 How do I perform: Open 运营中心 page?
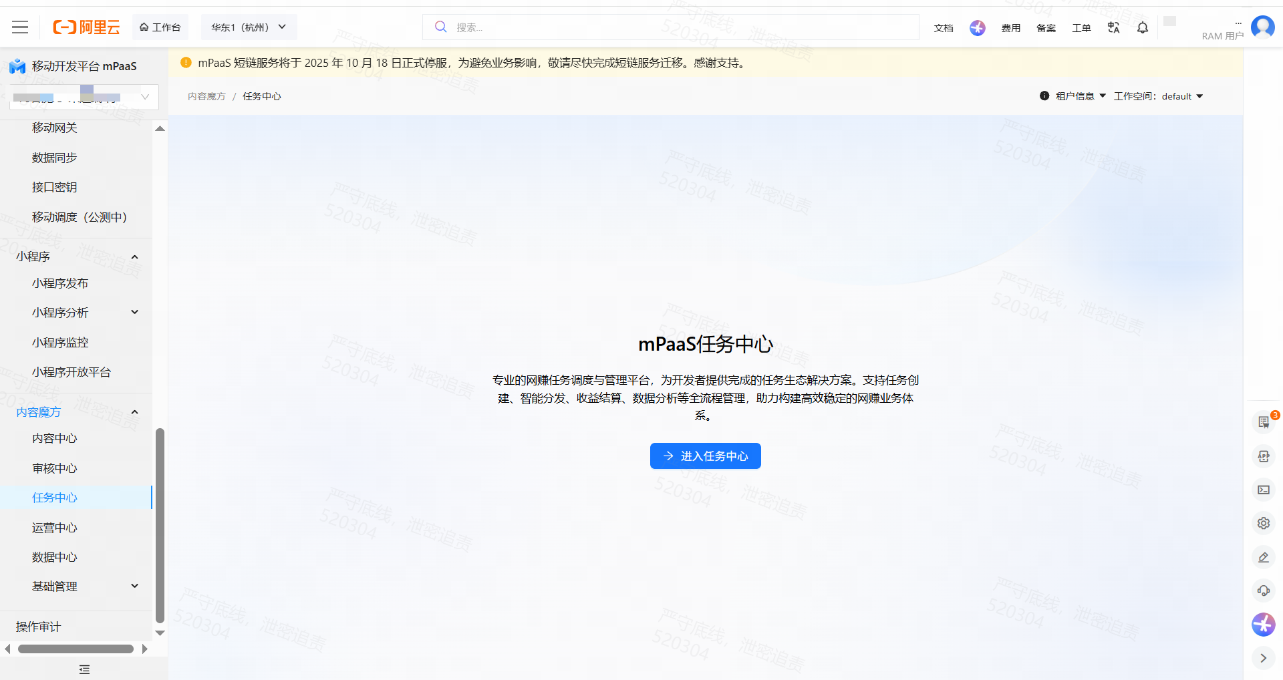pyautogui.click(x=55, y=528)
